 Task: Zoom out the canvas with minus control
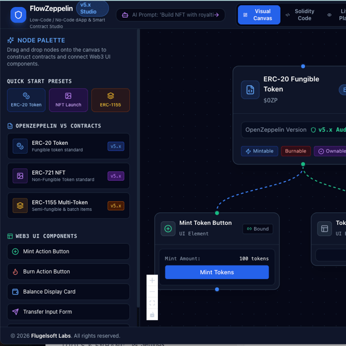coord(152,292)
